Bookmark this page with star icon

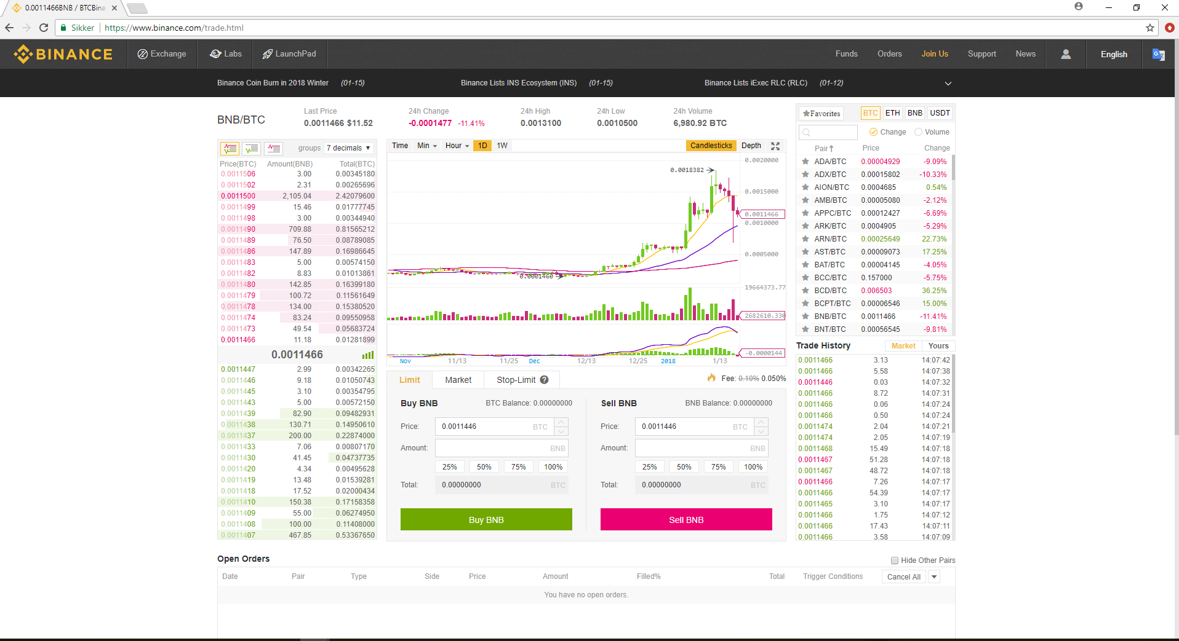[1149, 28]
